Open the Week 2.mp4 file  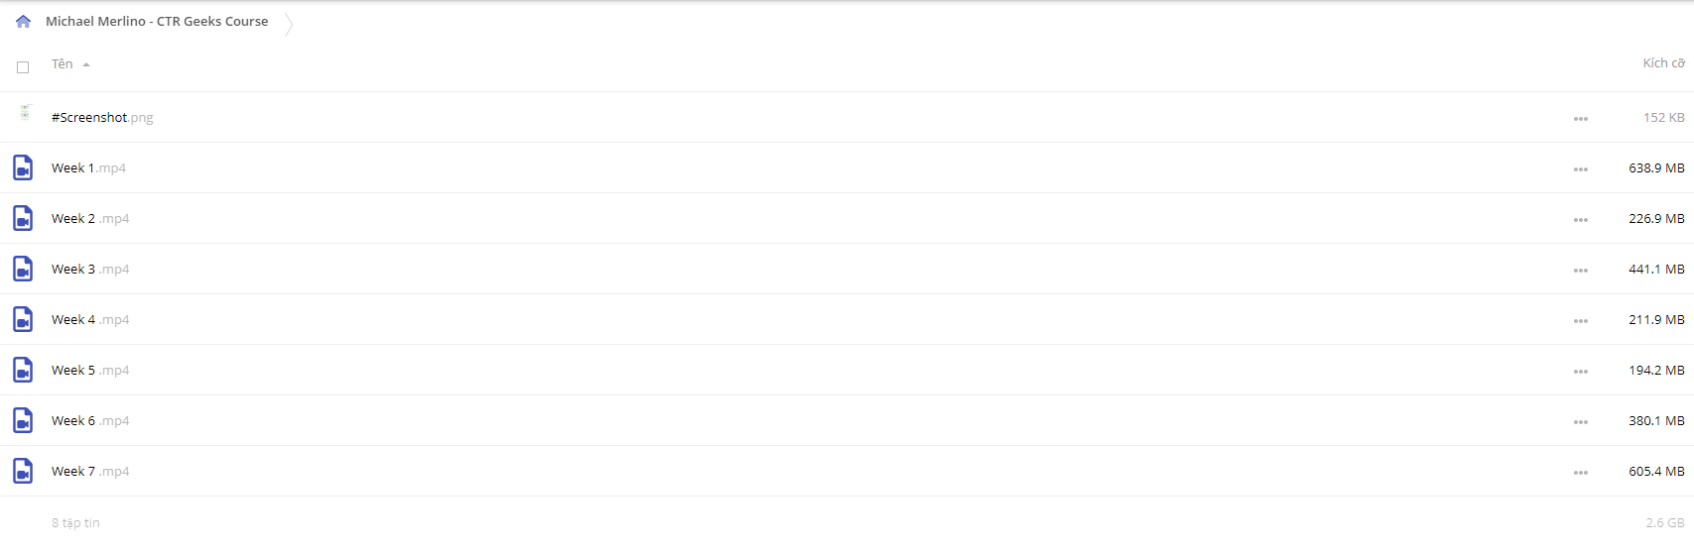(x=90, y=218)
